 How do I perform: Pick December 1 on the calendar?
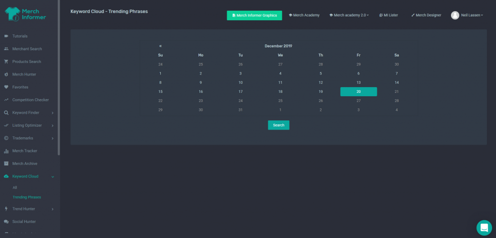tap(160, 74)
